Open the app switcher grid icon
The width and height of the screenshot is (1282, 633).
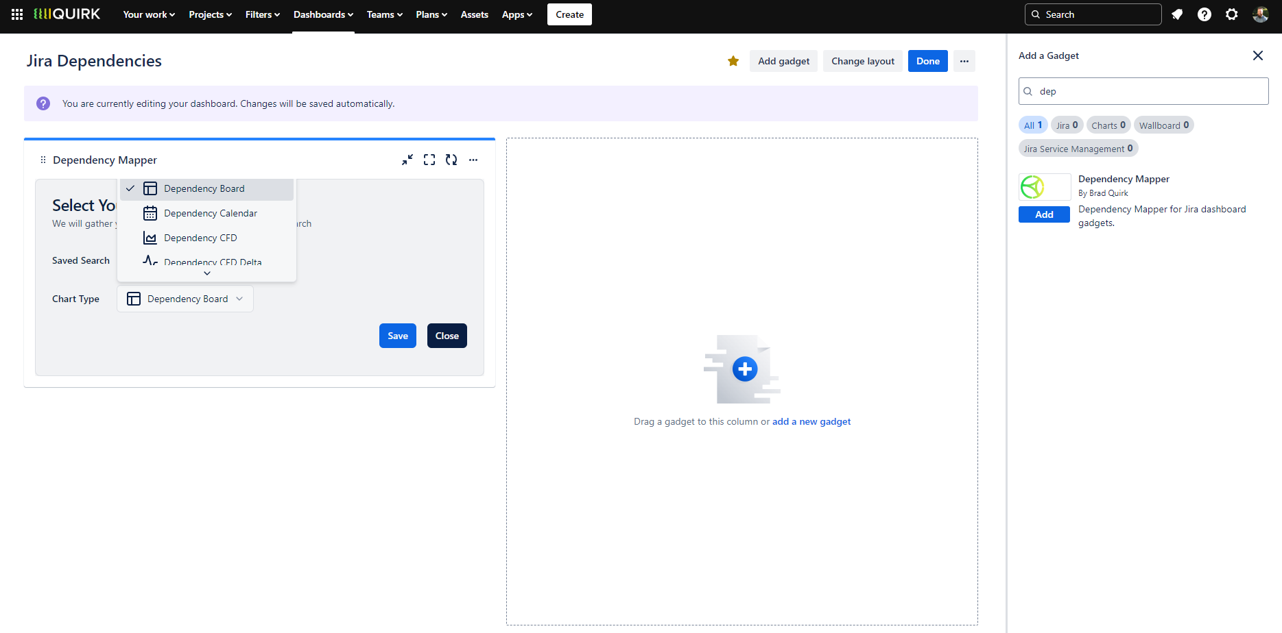click(17, 14)
